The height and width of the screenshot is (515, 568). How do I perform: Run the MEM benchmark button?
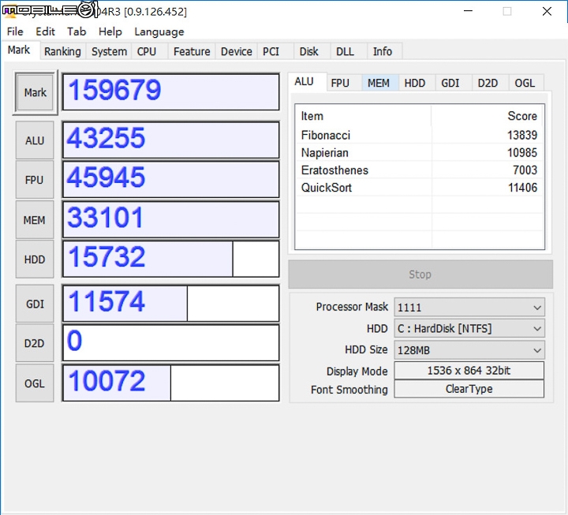pyautogui.click(x=35, y=220)
